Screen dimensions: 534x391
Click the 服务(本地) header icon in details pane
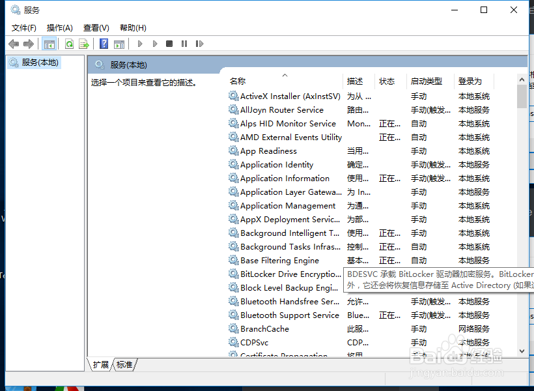[100, 65]
